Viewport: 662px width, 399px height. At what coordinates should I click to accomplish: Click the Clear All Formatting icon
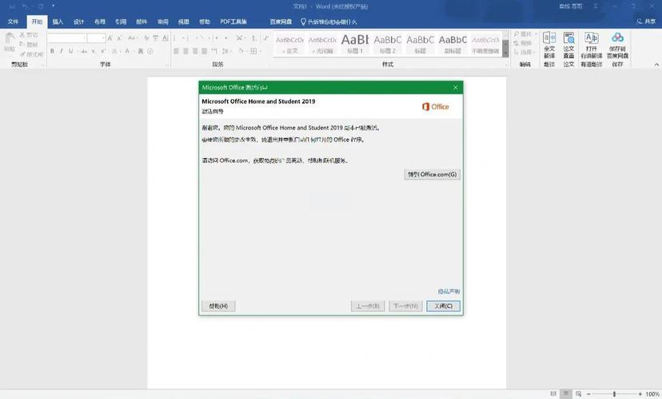[146, 38]
